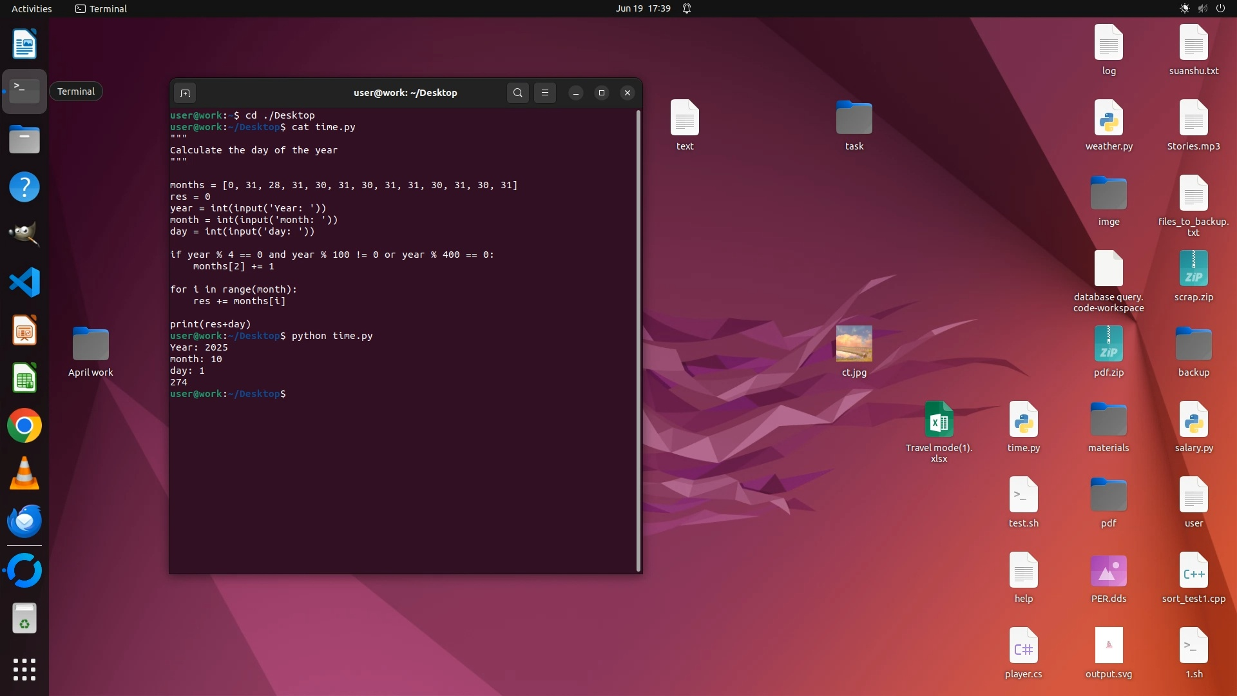Open the Activities overview
Image resolution: width=1237 pixels, height=696 pixels.
tap(32, 8)
